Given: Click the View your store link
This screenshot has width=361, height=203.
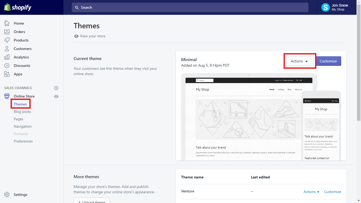Looking at the screenshot, I should point(92,36).
